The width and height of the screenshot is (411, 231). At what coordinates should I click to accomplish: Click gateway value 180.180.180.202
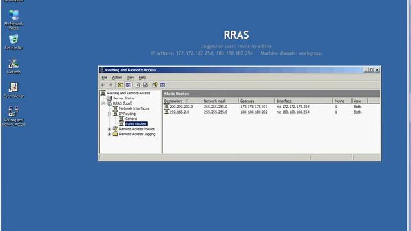pyautogui.click(x=254, y=112)
